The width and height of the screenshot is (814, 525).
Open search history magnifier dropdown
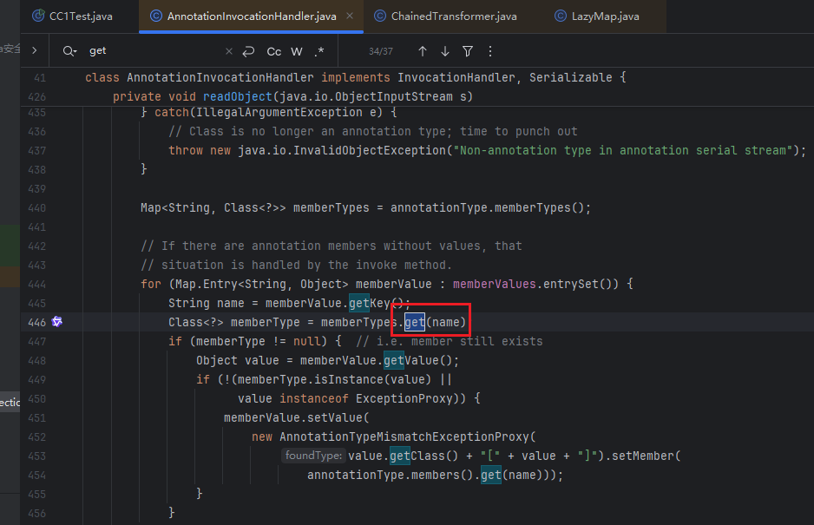pos(69,51)
